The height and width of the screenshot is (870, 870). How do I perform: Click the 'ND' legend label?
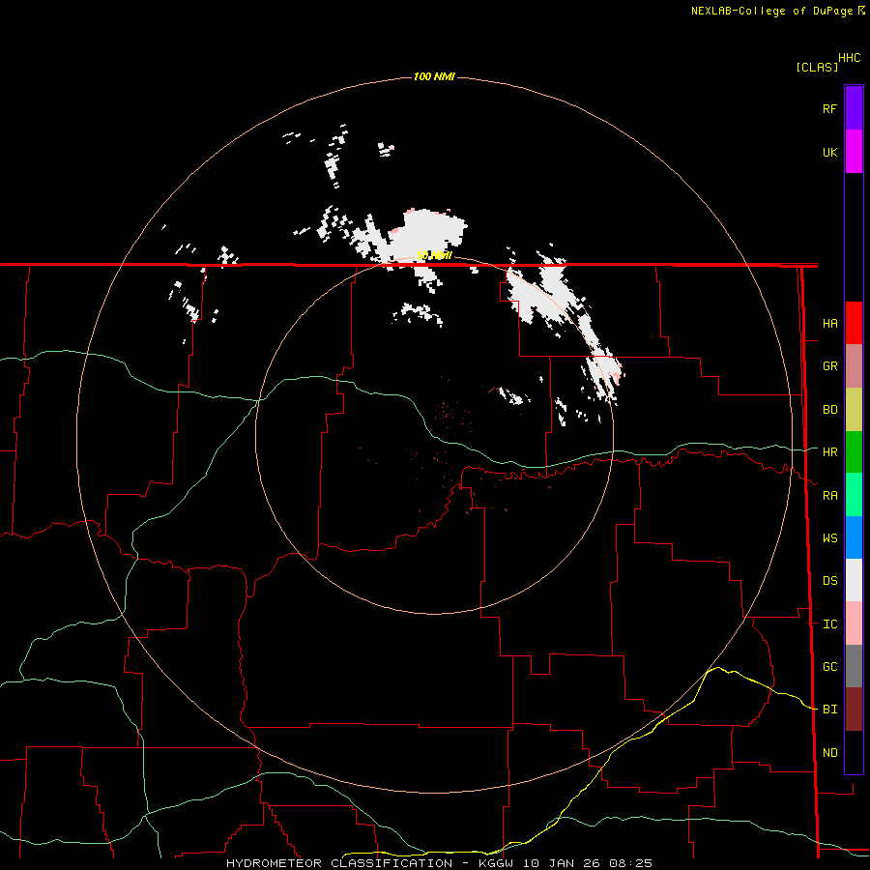click(x=829, y=752)
